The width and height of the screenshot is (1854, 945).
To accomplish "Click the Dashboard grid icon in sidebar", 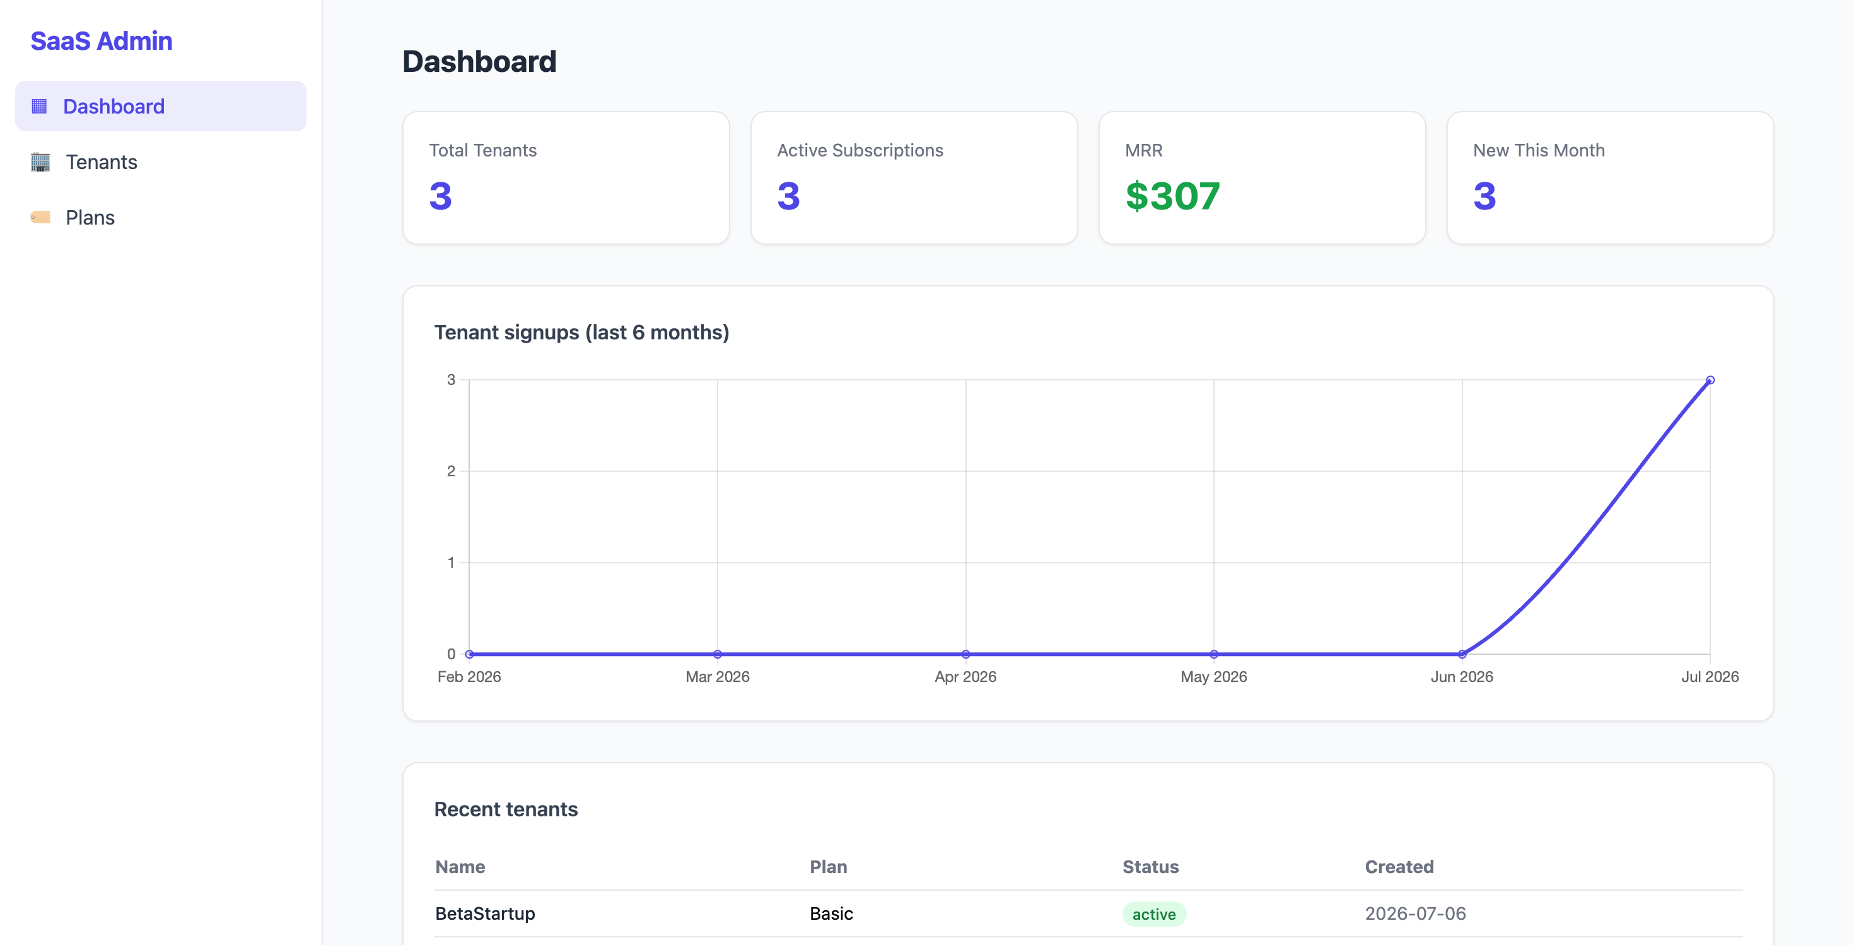I will [40, 107].
